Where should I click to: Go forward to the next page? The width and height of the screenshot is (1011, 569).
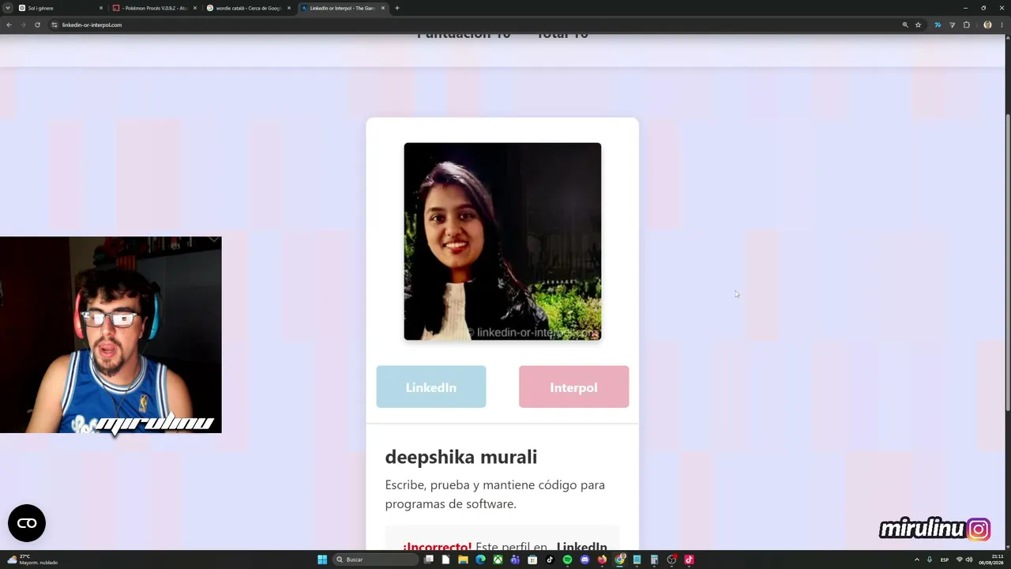tap(23, 24)
